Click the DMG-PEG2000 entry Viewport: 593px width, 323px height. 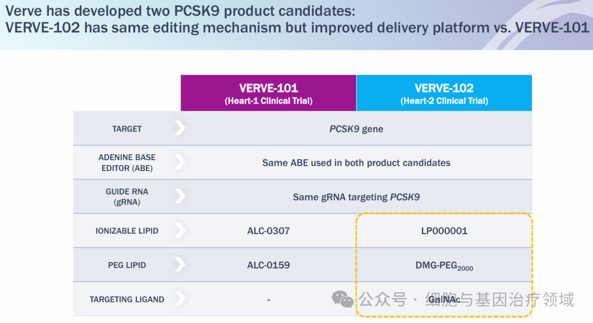point(444,265)
